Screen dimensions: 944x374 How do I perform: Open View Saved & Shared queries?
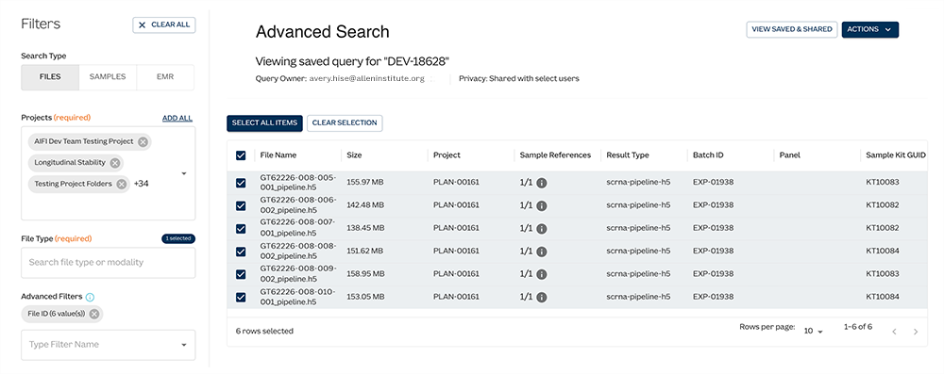click(792, 29)
